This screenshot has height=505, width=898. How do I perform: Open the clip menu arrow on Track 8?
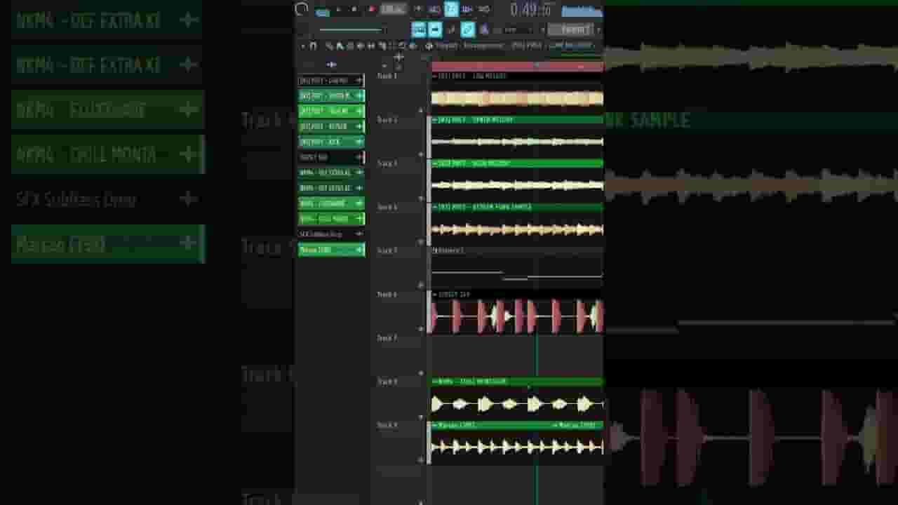(x=435, y=382)
